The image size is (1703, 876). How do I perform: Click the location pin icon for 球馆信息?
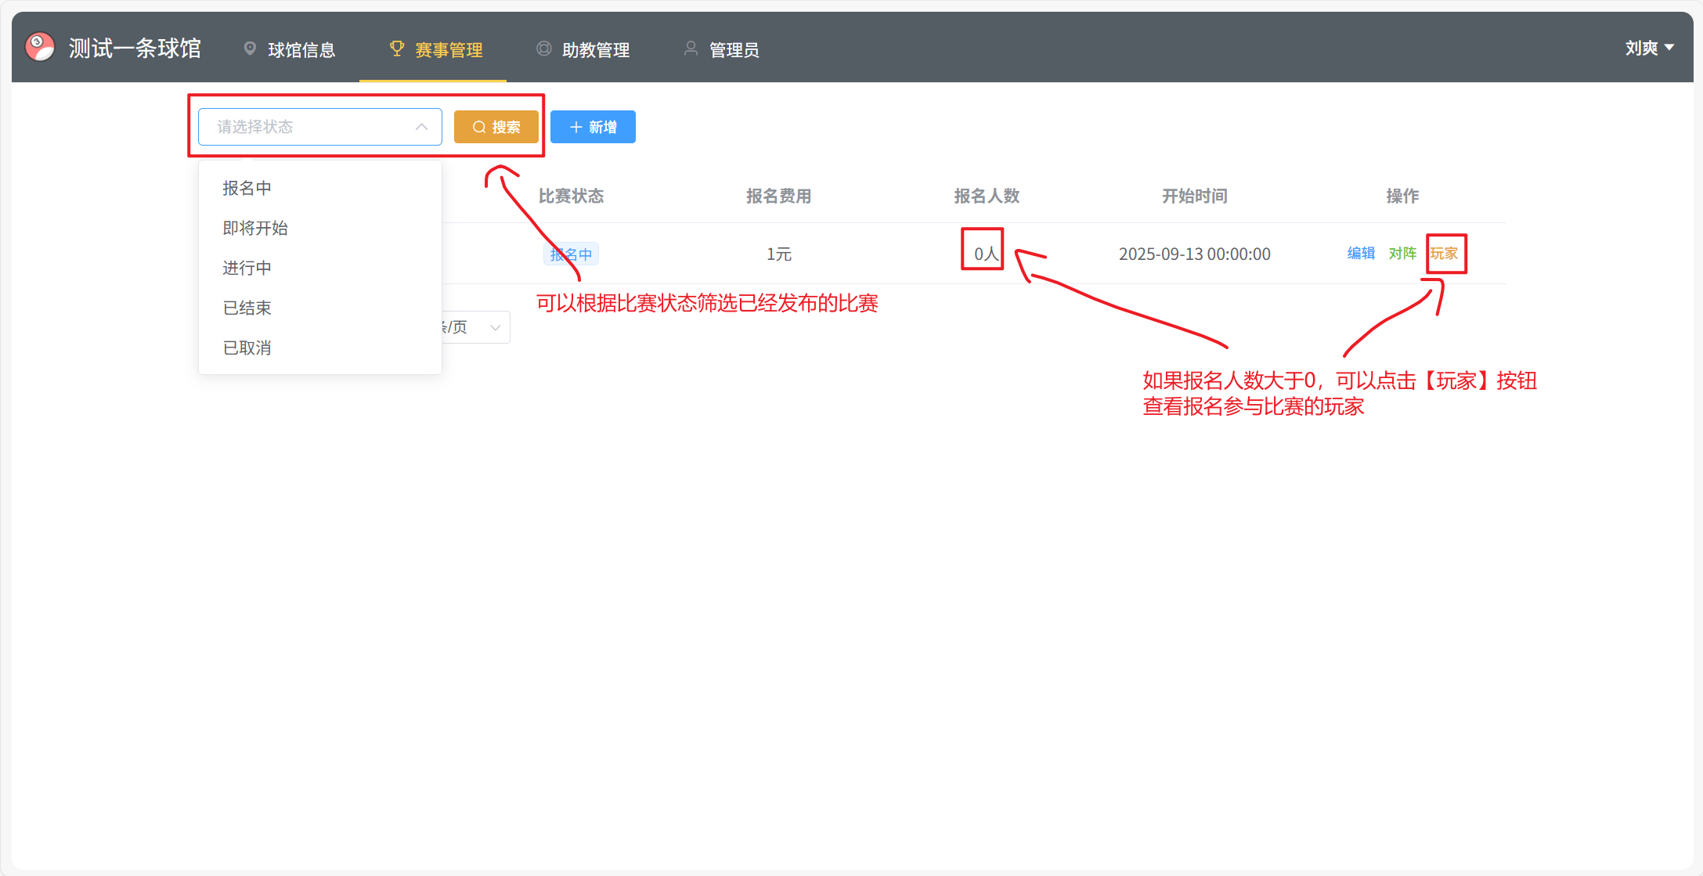coord(250,49)
